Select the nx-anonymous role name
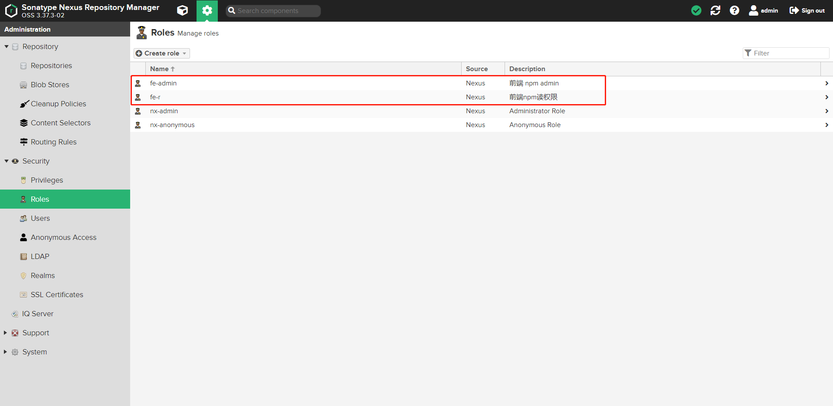 point(172,125)
